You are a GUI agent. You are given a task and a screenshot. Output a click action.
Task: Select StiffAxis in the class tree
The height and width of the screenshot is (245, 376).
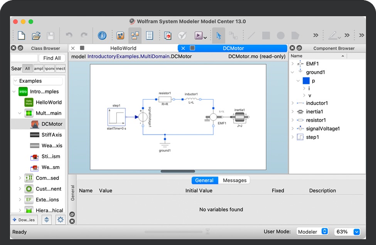(x=51, y=135)
